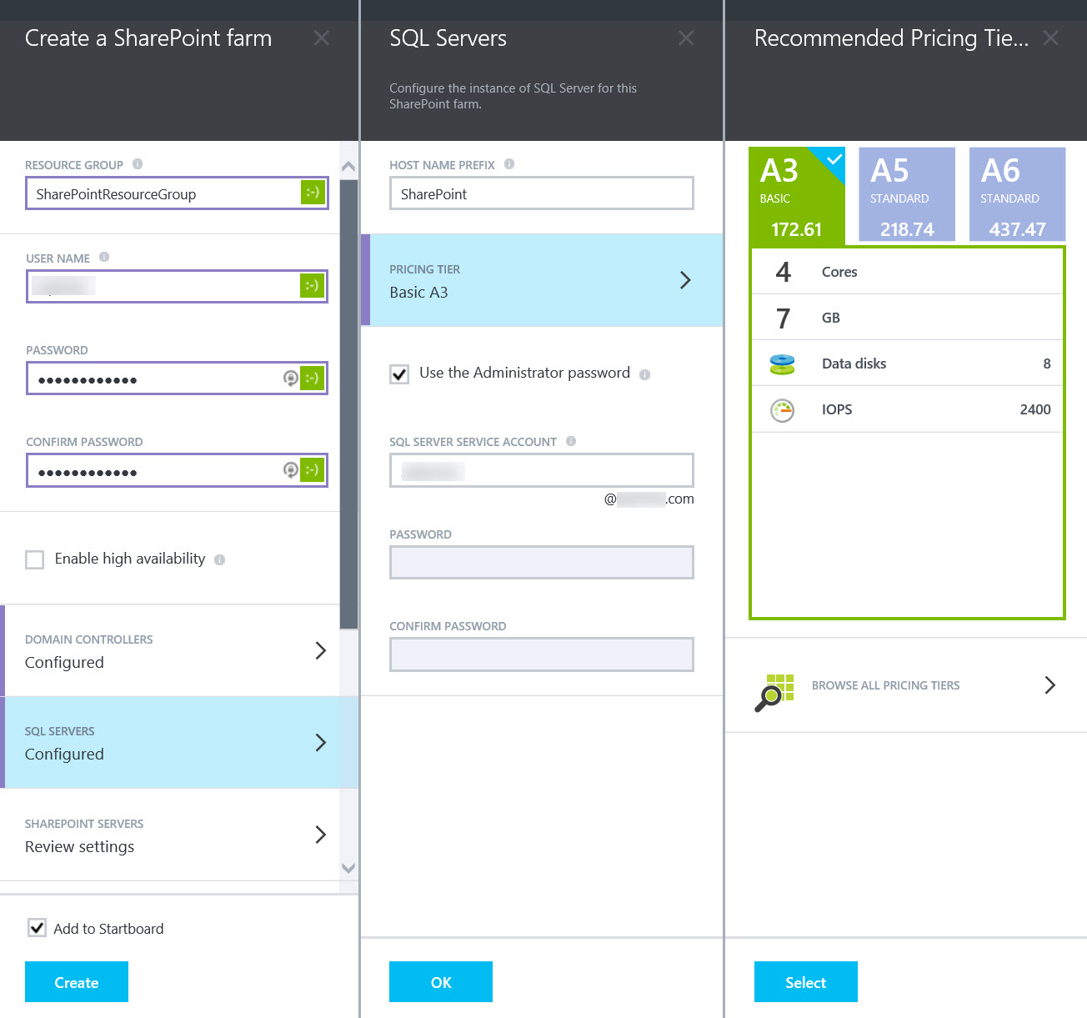Screen dimensions: 1087x1018
Task: Click the Data disks value 8
Action: tap(1047, 364)
